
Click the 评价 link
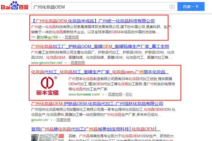coord(129,94)
